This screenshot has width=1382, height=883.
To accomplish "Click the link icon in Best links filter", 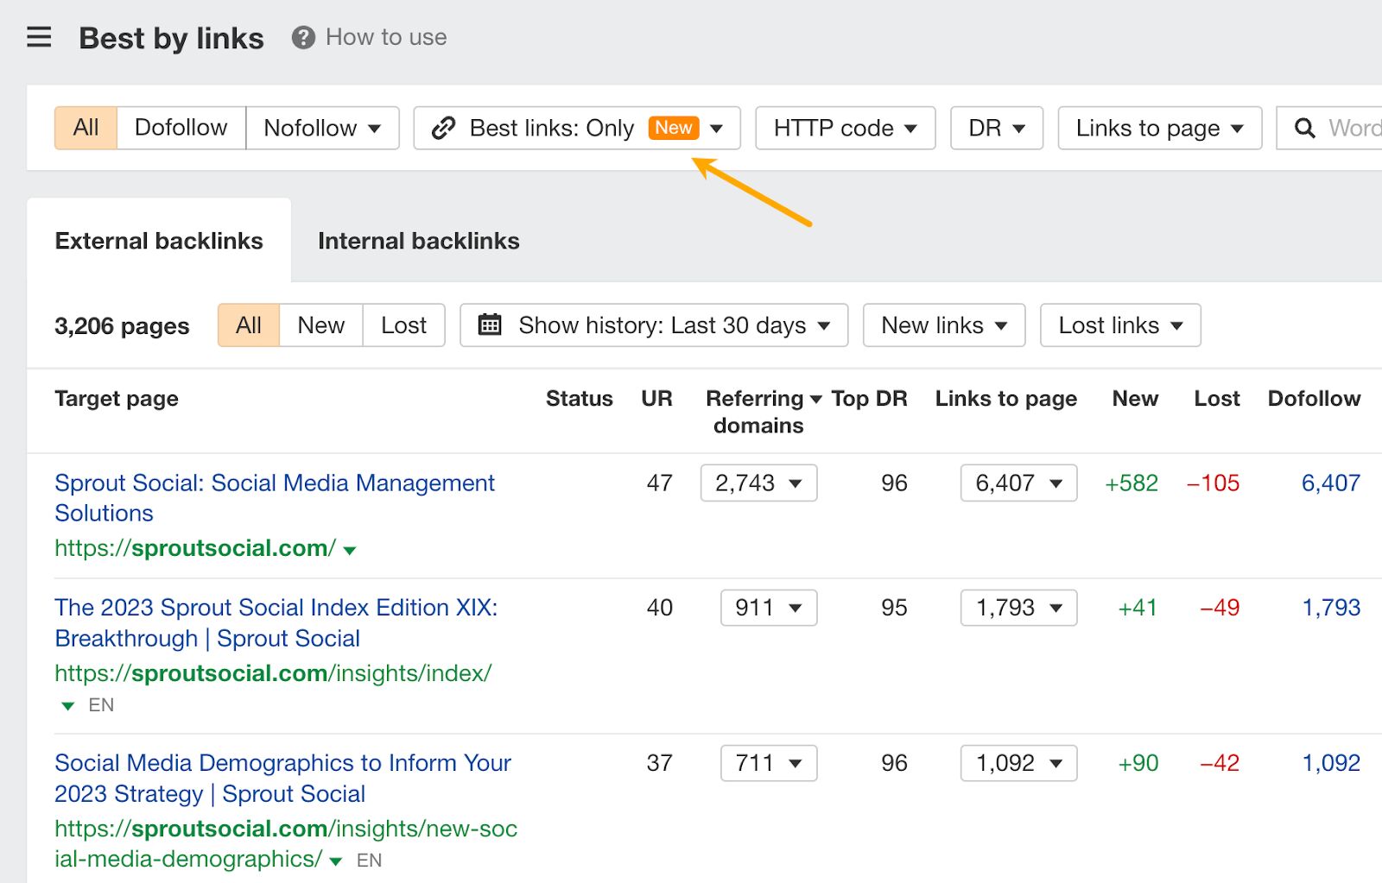I will tap(444, 127).
